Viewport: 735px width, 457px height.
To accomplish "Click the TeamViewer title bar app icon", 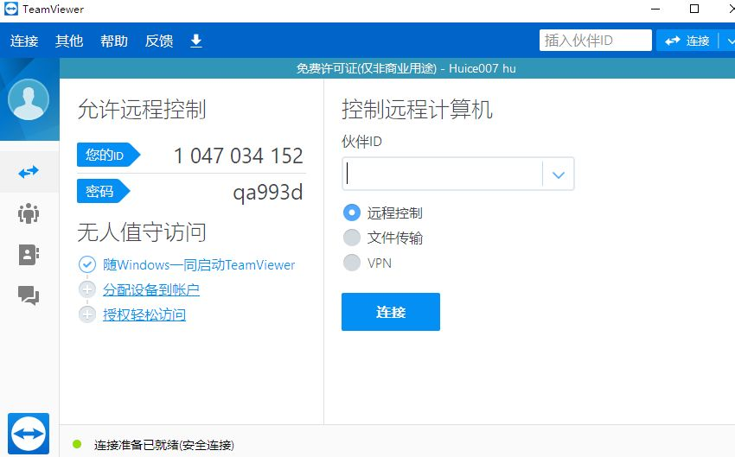I will 10,9.
